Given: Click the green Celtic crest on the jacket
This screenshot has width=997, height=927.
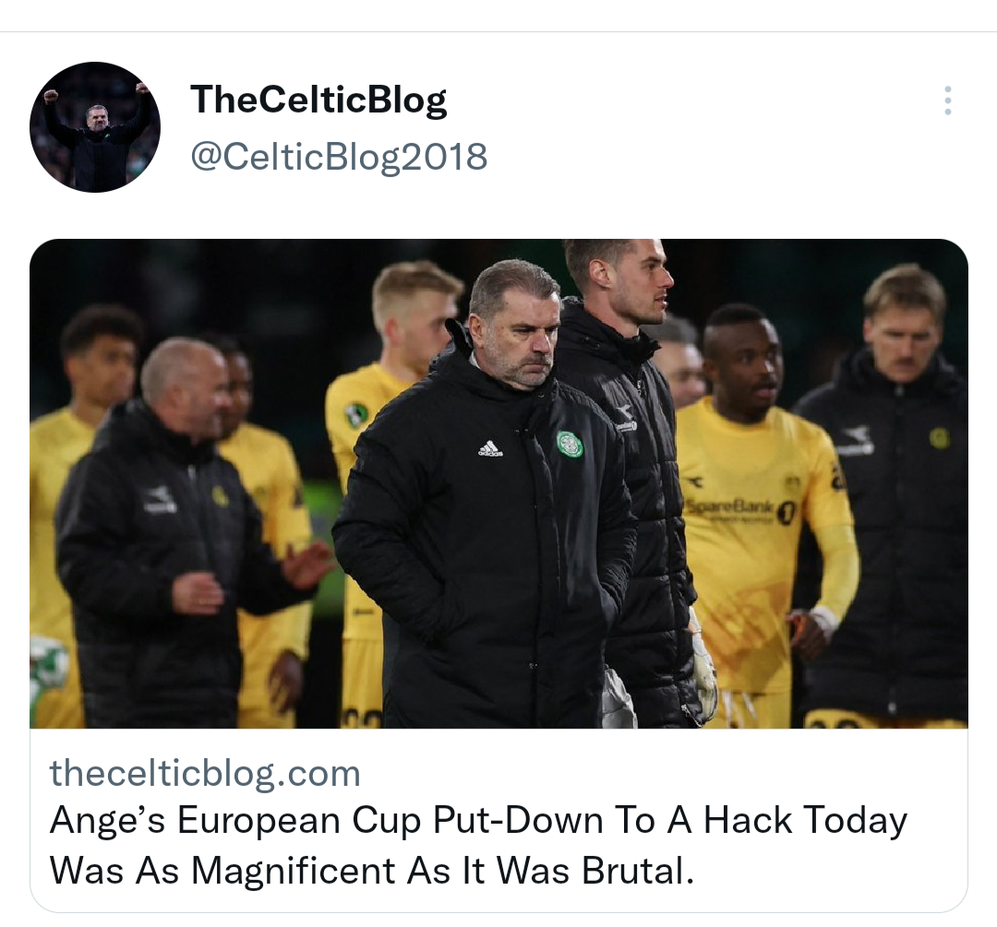Looking at the screenshot, I should (571, 444).
